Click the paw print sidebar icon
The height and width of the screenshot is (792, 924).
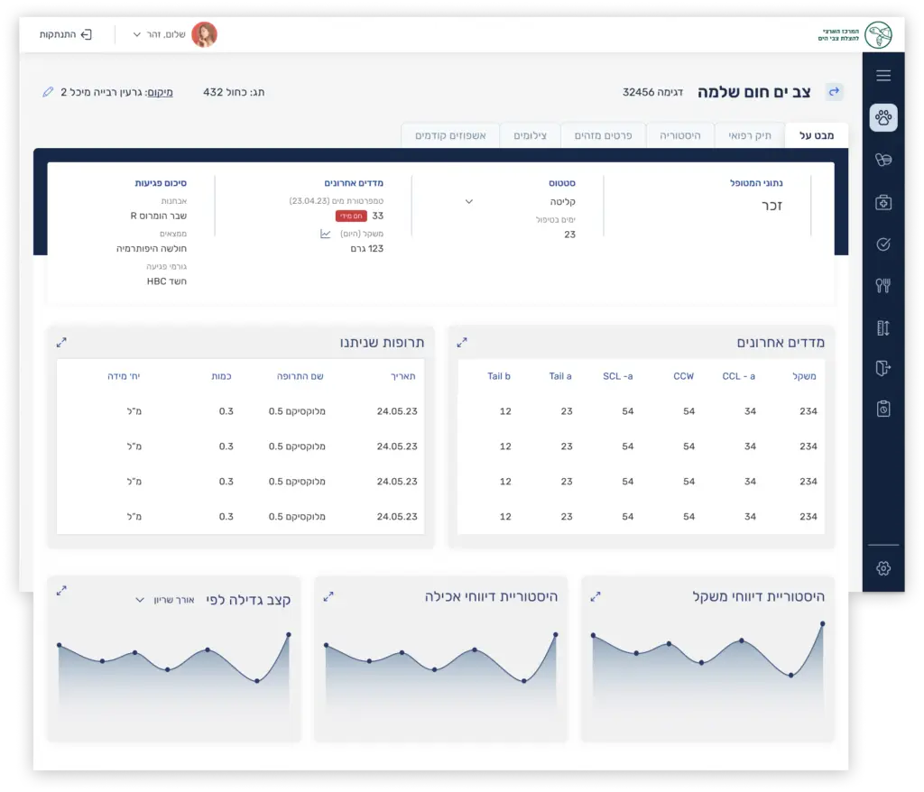point(883,117)
